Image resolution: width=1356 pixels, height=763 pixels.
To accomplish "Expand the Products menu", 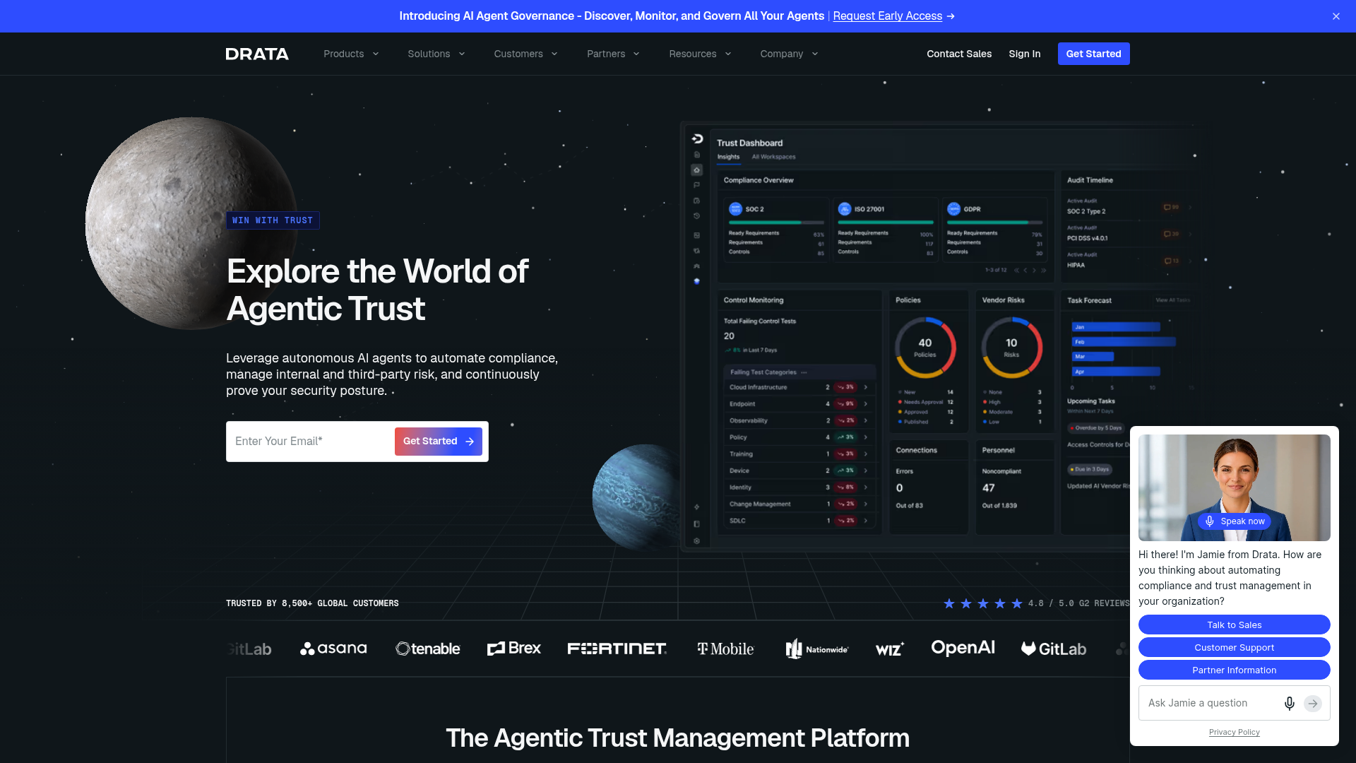I will point(351,54).
